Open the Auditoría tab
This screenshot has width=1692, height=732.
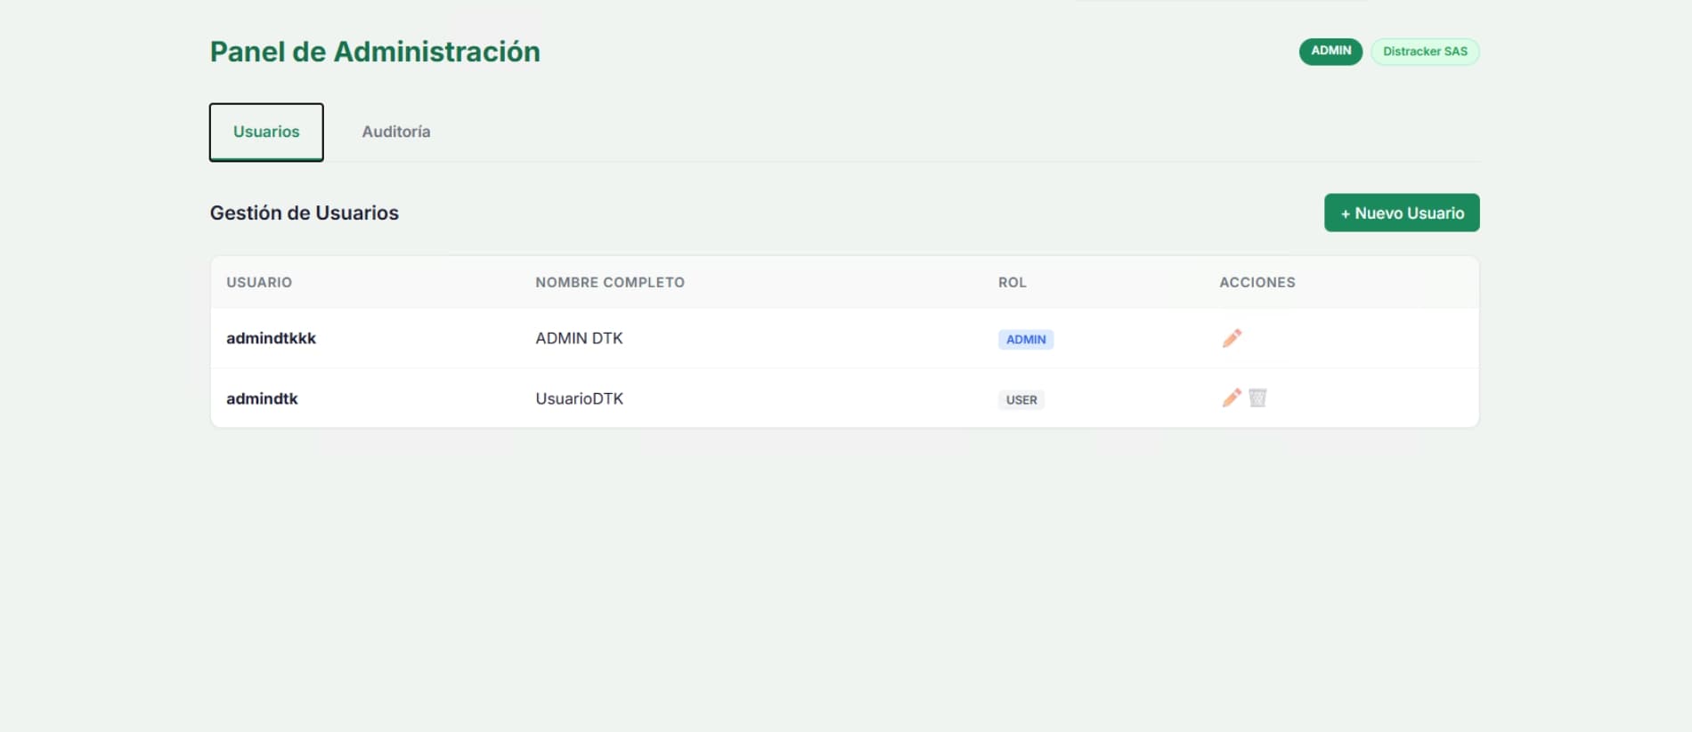396,132
